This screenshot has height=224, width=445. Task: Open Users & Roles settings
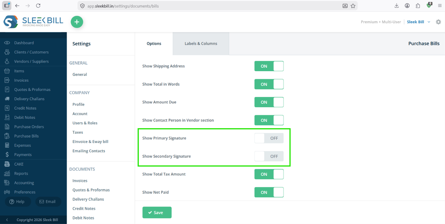click(85, 123)
